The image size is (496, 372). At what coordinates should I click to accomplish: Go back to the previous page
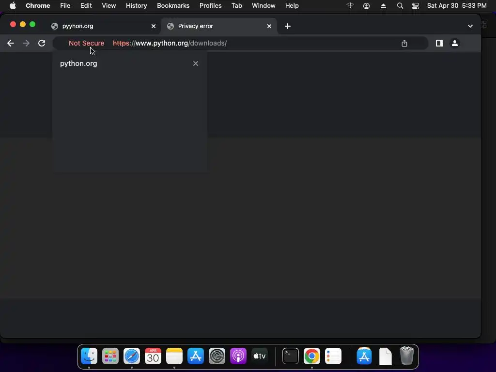click(x=11, y=43)
